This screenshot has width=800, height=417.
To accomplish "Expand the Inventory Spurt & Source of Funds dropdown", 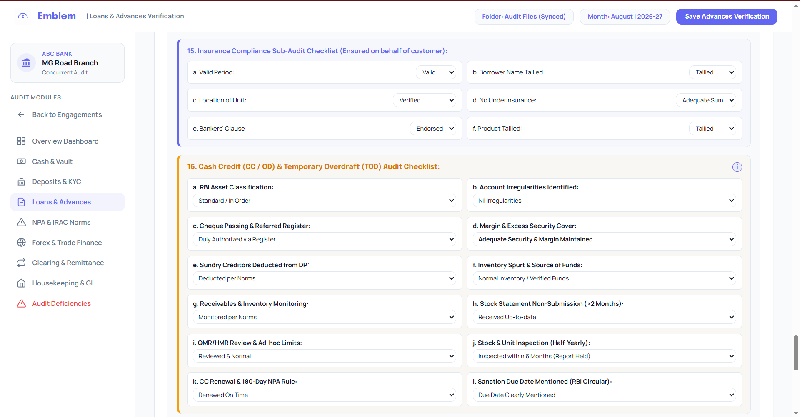I will 605,278.
